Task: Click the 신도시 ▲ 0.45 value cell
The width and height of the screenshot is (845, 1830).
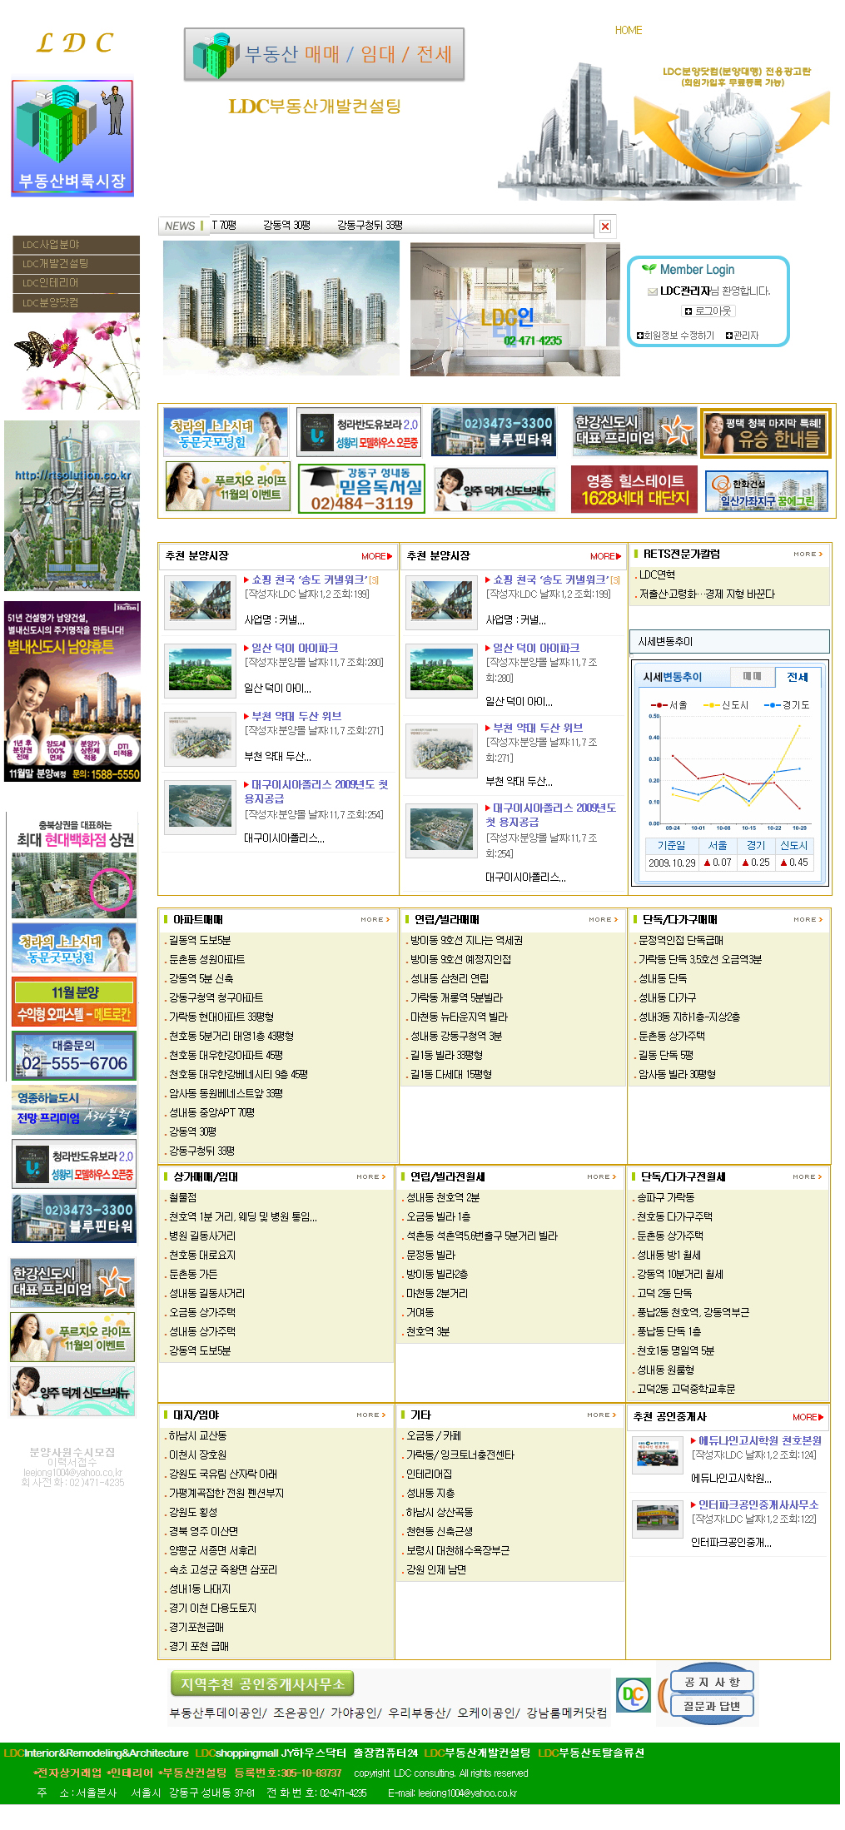Action: point(794,863)
